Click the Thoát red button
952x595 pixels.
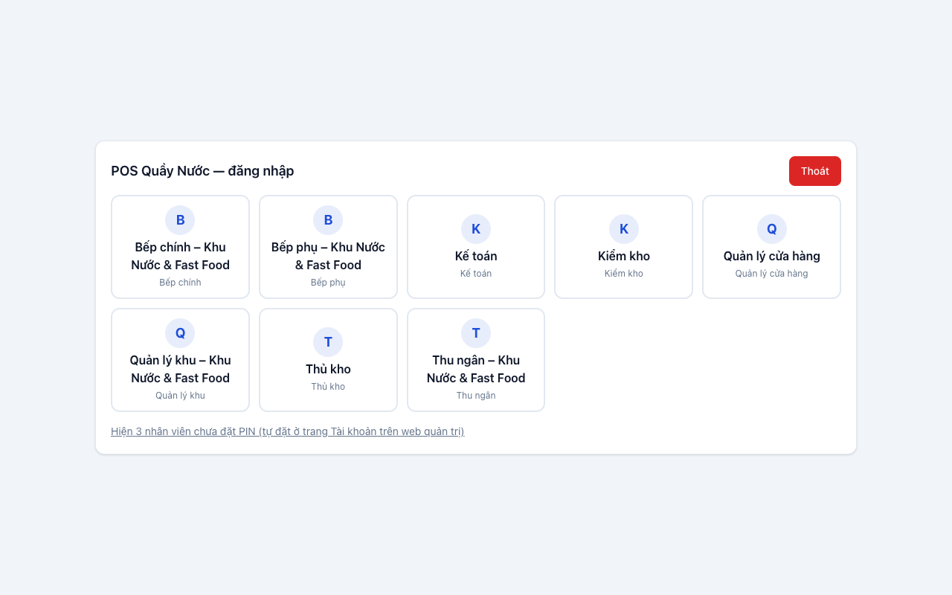[x=815, y=171]
